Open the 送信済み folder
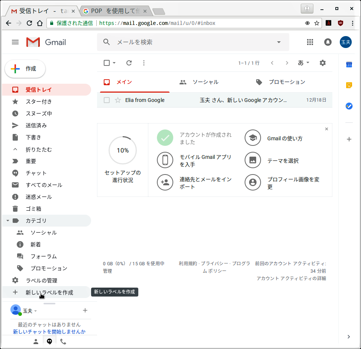This screenshot has height=349, width=361. click(46, 125)
